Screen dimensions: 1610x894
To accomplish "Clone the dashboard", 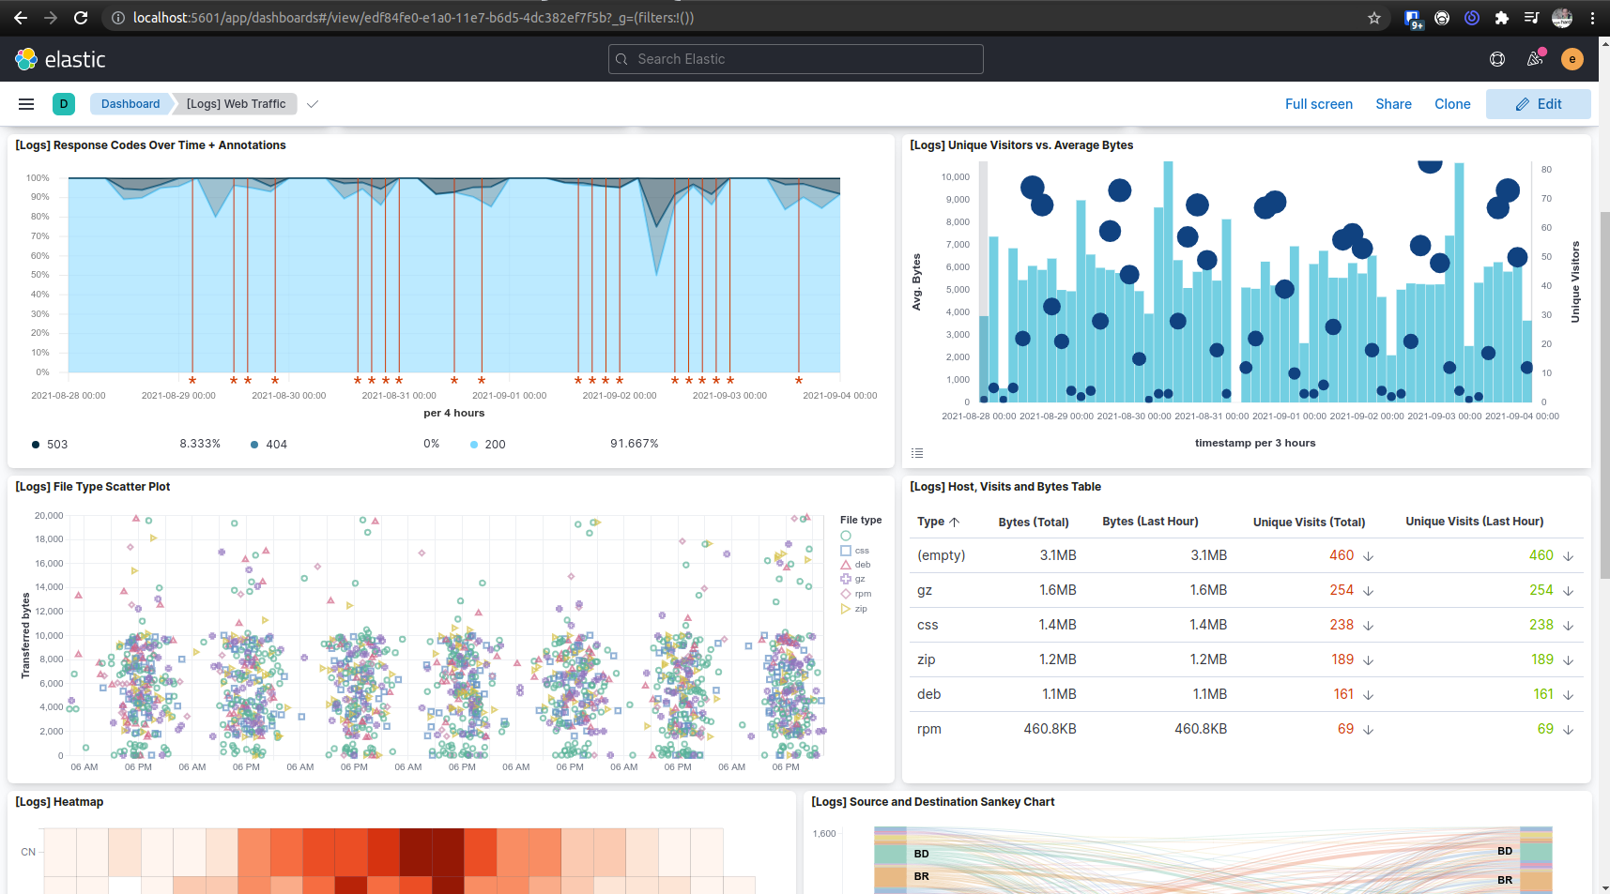I will pyautogui.click(x=1452, y=104).
